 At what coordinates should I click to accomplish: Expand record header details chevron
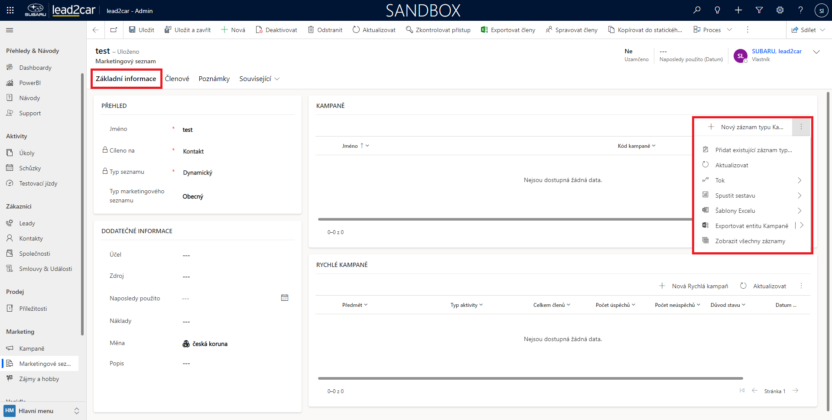[816, 52]
